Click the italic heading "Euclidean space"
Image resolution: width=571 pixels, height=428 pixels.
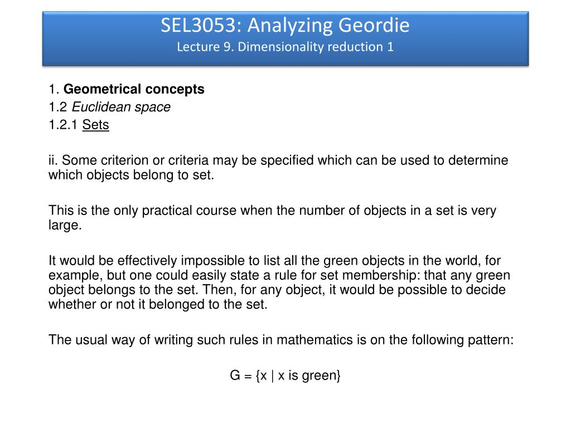click(121, 107)
